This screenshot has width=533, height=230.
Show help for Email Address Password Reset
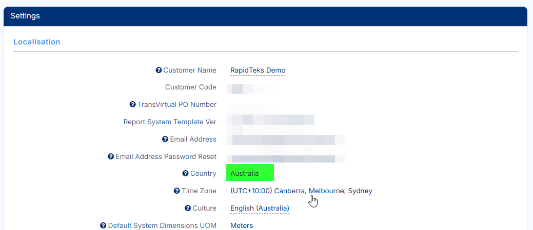(x=111, y=157)
